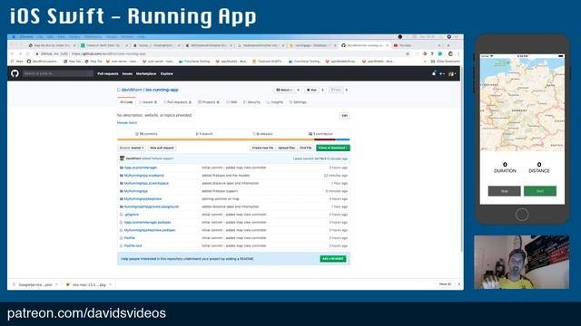581x326 pixels.
Task: Open the Clone or download dropdown
Action: pyautogui.click(x=333, y=148)
